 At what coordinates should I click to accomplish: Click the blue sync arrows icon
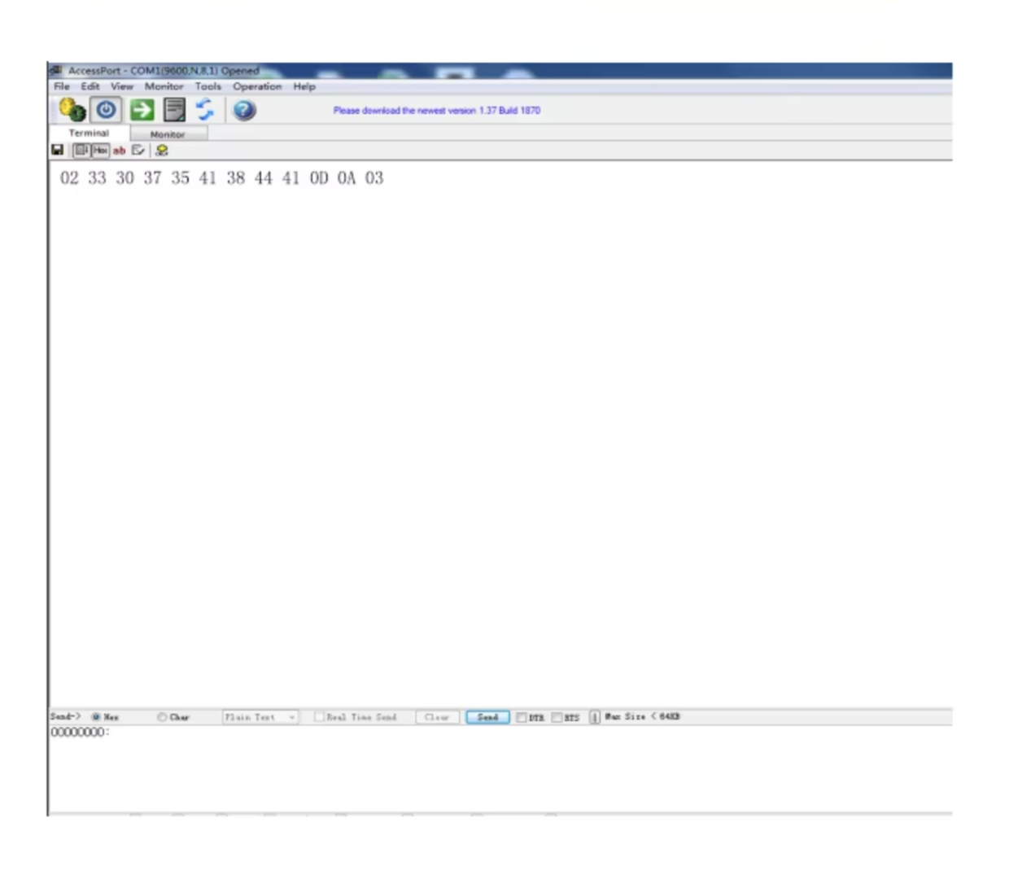point(204,110)
